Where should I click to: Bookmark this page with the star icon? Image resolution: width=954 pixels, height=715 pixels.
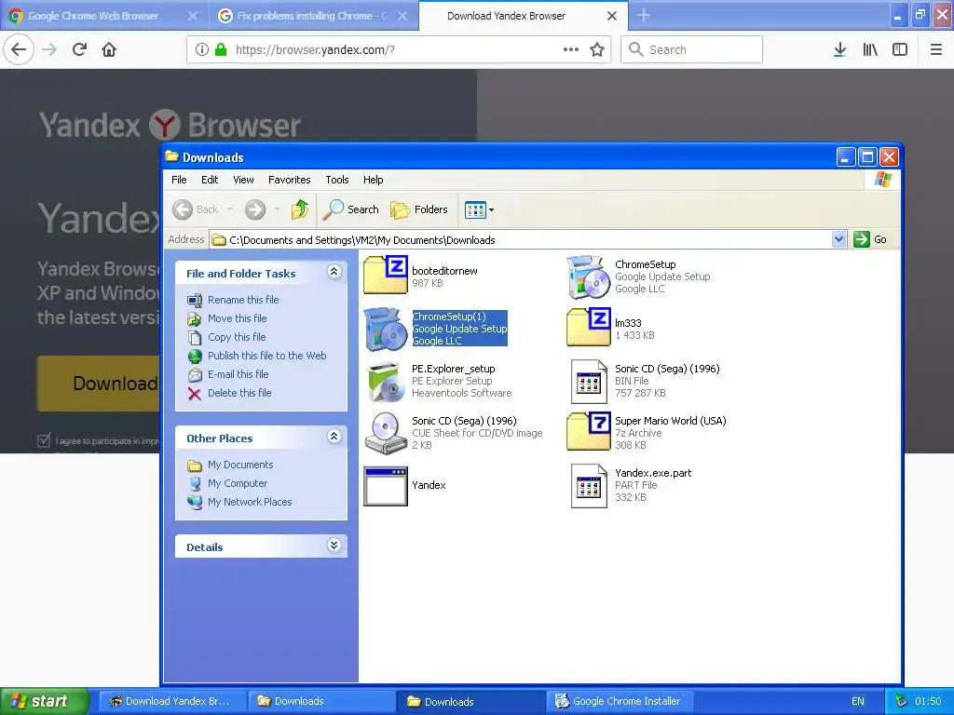(597, 50)
